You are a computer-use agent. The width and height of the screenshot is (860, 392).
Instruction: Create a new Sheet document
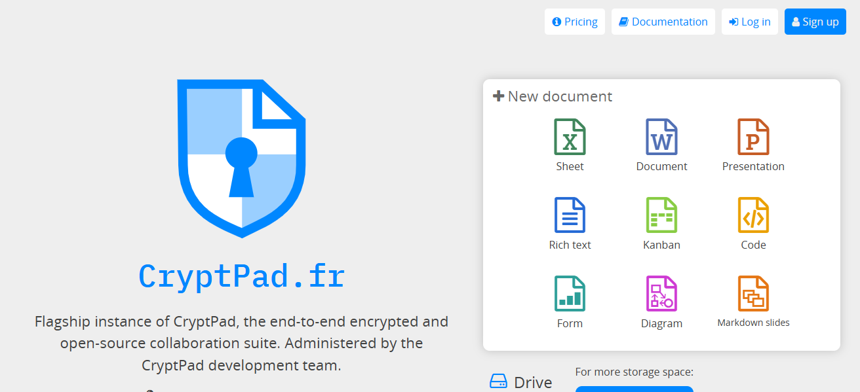(x=570, y=145)
